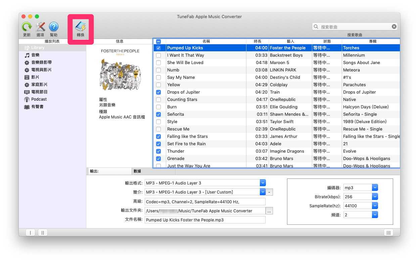Click the Style song title
This screenshot has width=419, height=261.
(172, 122)
